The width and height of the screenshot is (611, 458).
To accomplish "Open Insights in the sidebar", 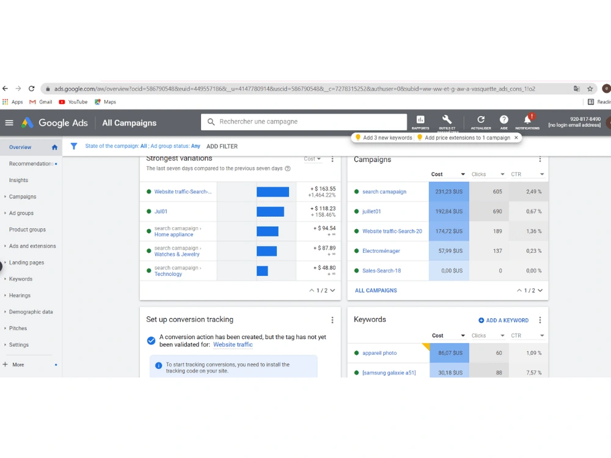I will pyautogui.click(x=19, y=180).
